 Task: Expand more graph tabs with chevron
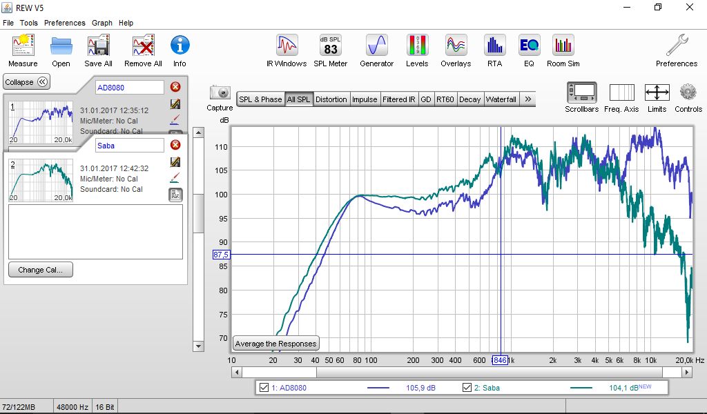tap(528, 99)
